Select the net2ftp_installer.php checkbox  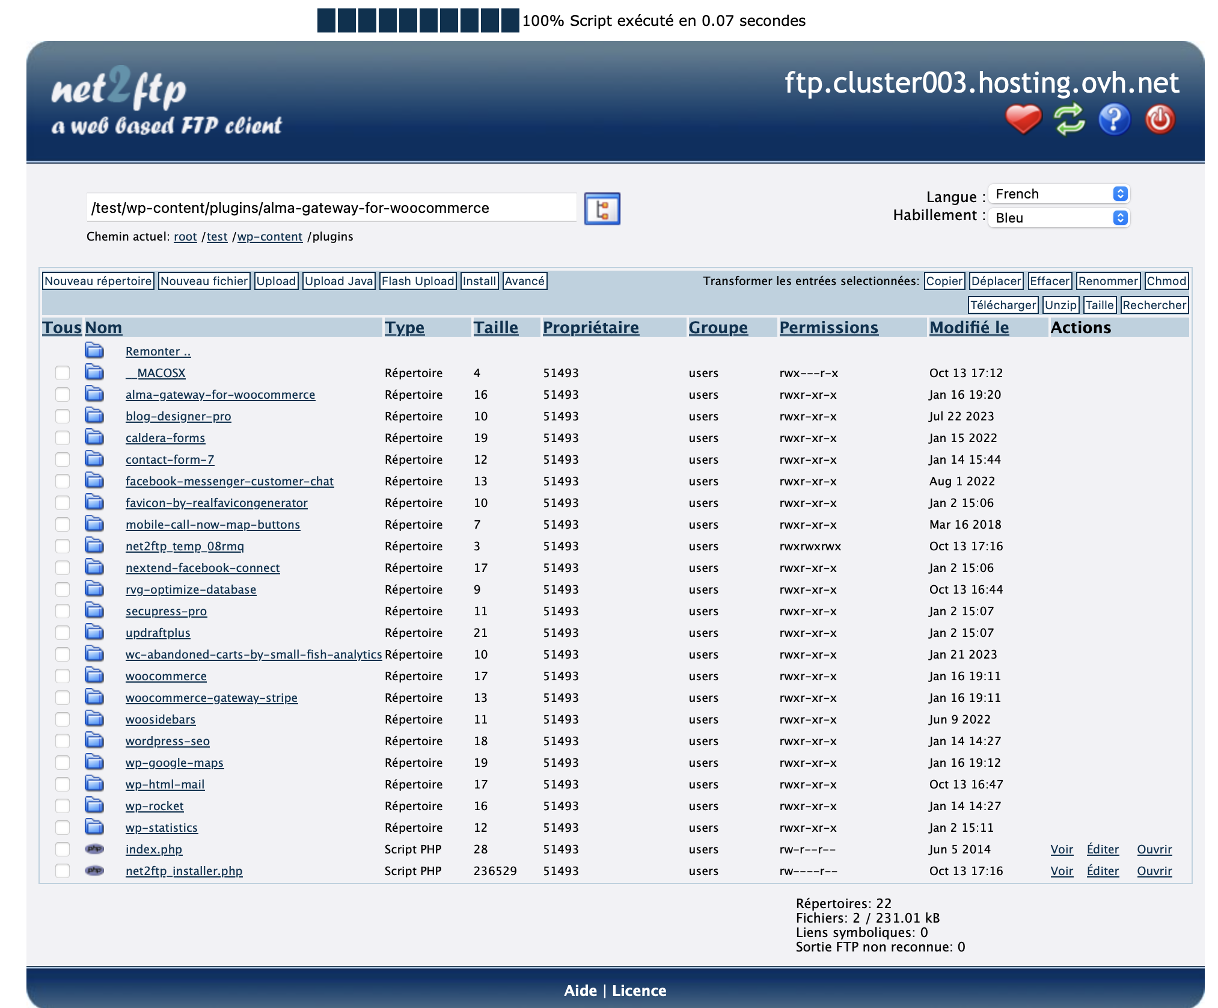(63, 871)
